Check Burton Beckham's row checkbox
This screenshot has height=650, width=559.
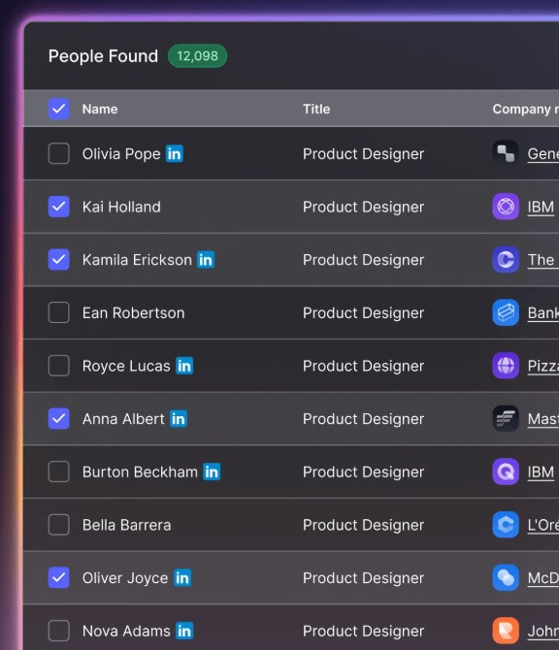point(59,471)
